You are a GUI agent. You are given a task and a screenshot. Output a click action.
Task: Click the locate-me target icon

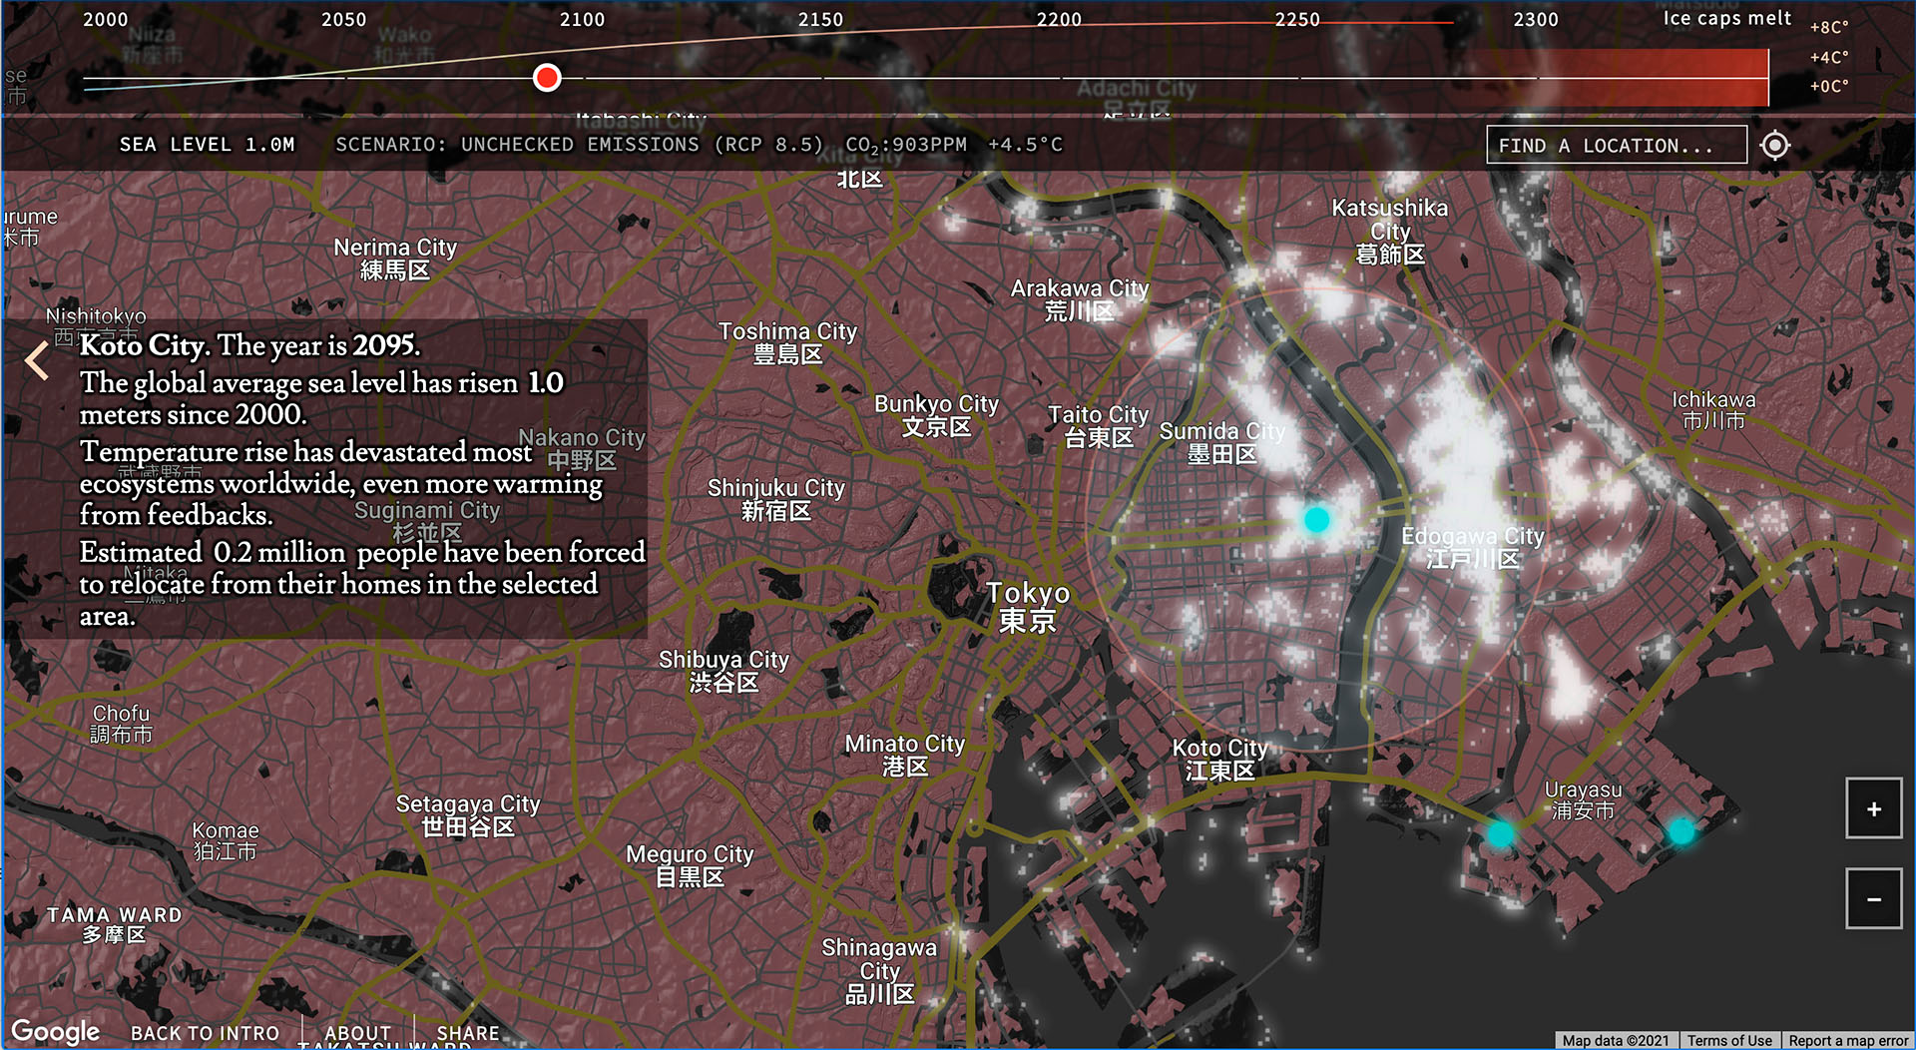pyautogui.click(x=1774, y=145)
